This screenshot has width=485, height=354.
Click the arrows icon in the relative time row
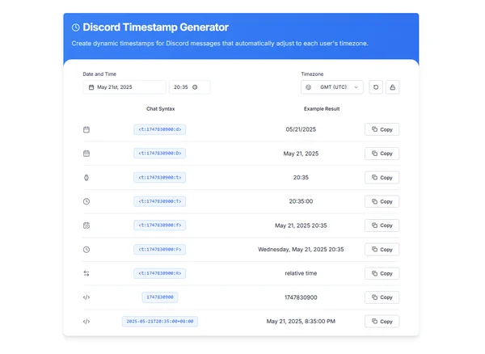pos(86,273)
